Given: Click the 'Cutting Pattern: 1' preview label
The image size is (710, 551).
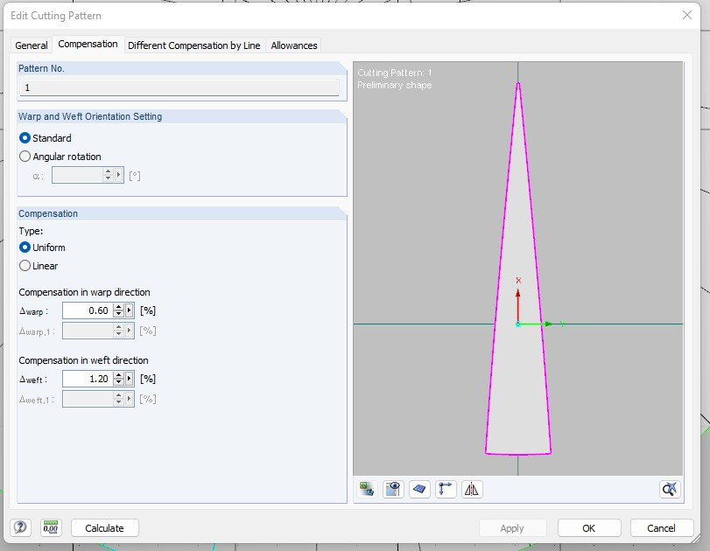Looking at the screenshot, I should (394, 73).
